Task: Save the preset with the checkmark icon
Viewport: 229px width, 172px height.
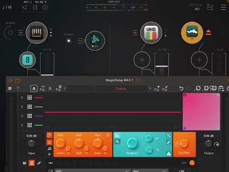Action: point(165,88)
